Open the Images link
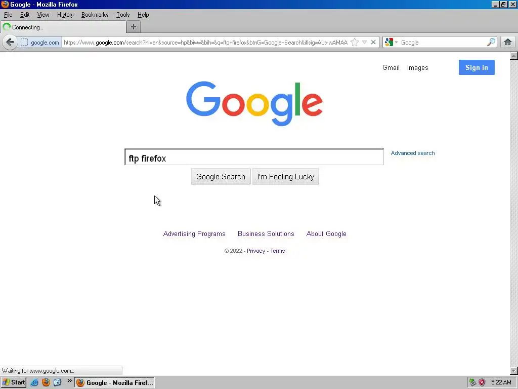This screenshot has width=518, height=389. tap(417, 67)
